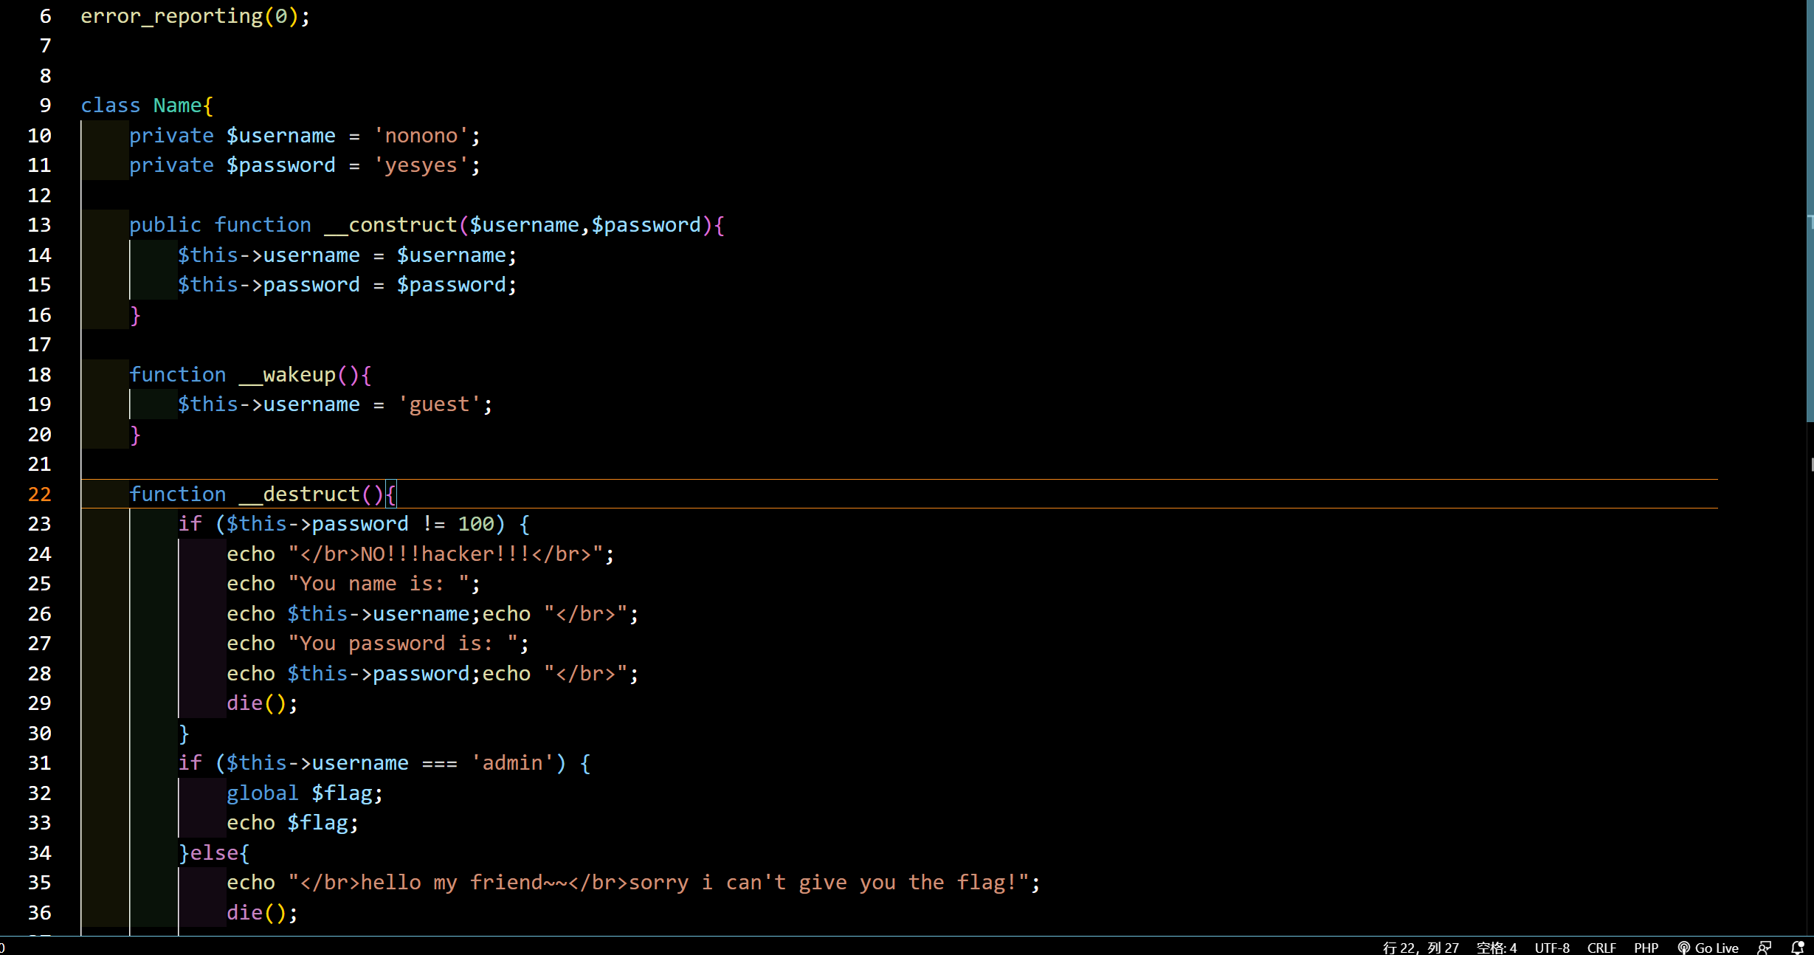The height and width of the screenshot is (955, 1814).
Task: Click $this->password assignment on line 15
Action: tap(347, 285)
